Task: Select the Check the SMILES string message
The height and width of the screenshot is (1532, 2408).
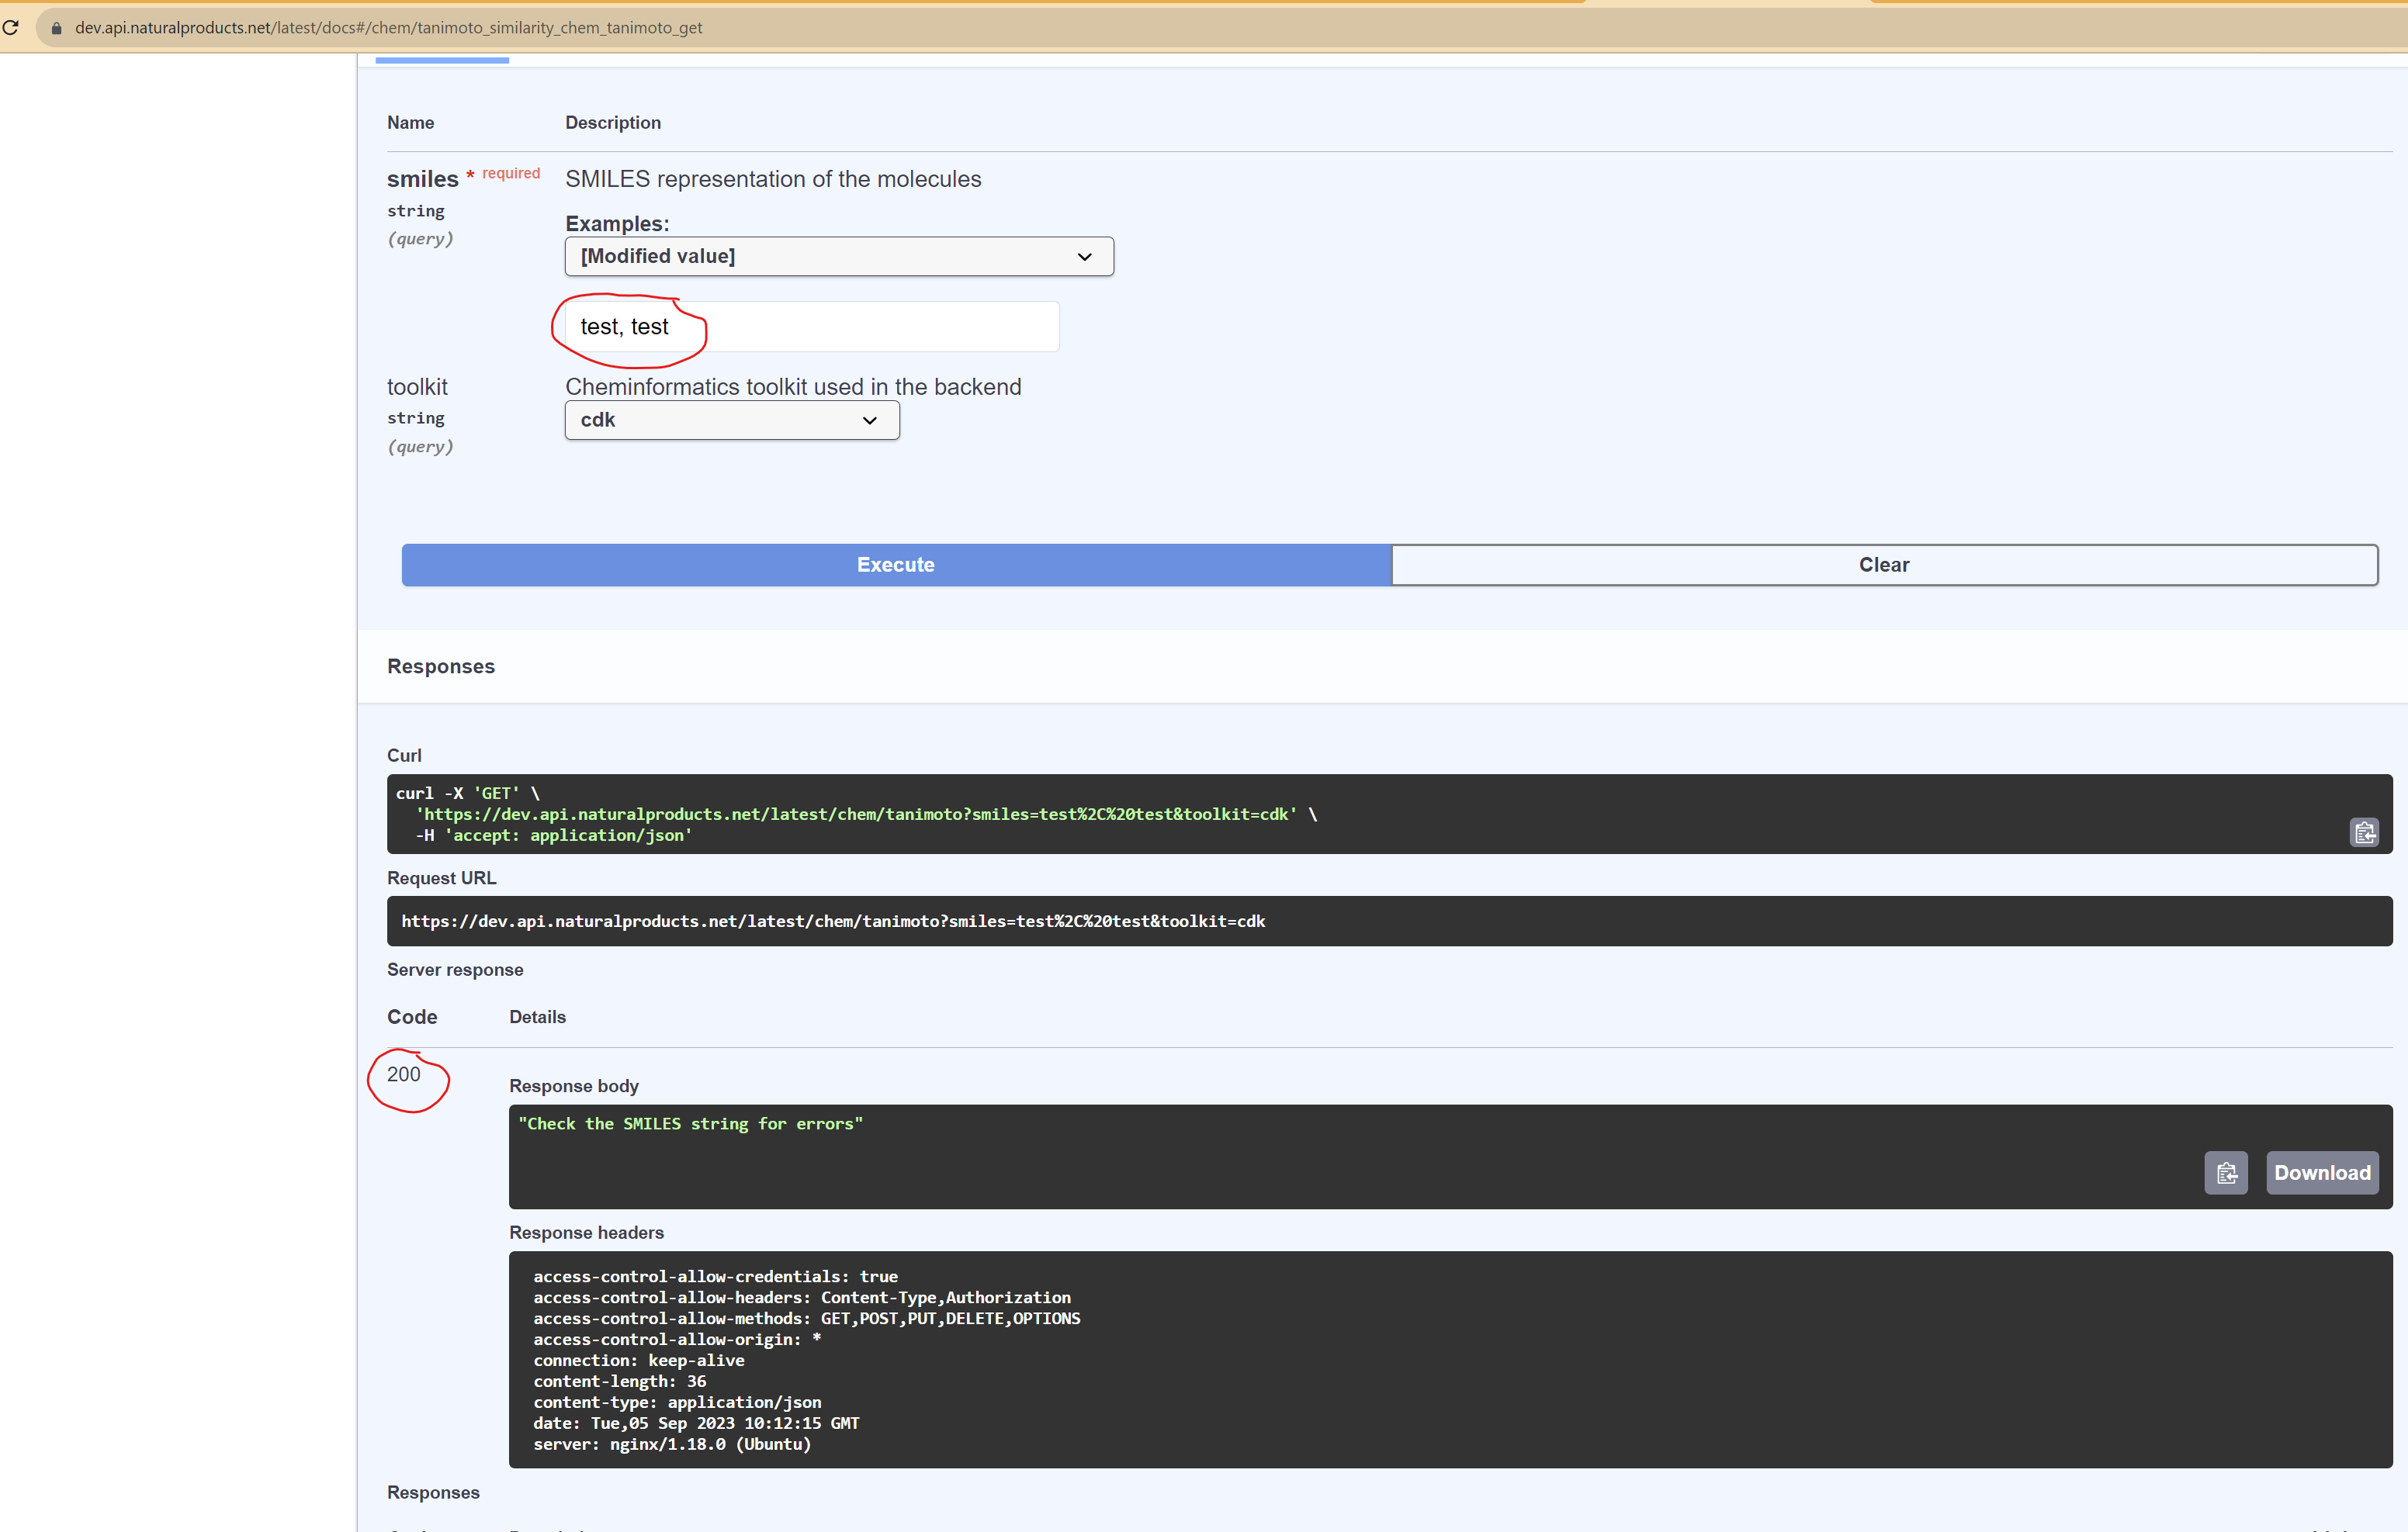Action: 690,1123
